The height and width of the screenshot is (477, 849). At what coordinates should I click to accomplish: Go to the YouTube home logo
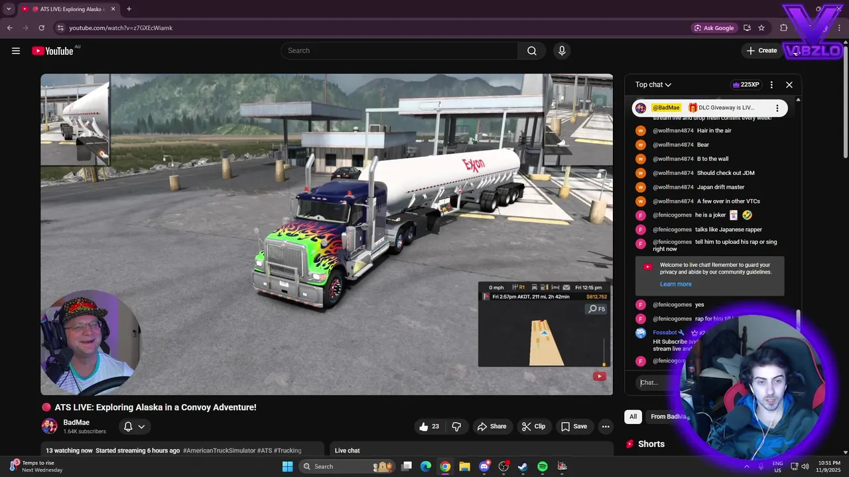pyautogui.click(x=52, y=51)
